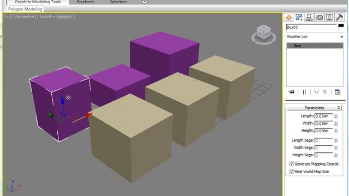Screen dimensions: 349x196
Task: Open the Modify command panel tab
Action: click(x=299, y=17)
